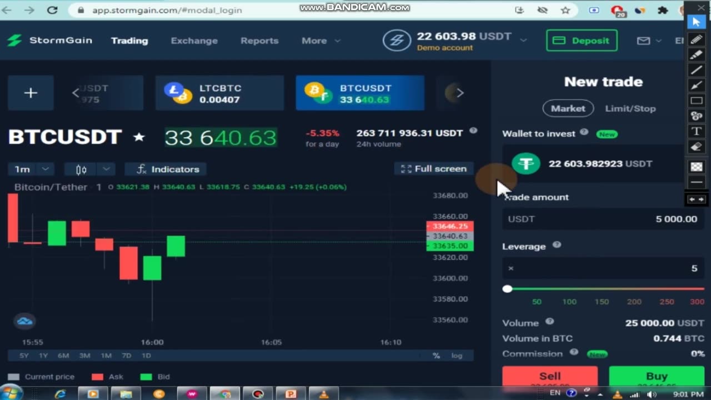
Task: Select the BTCUSDT instrument tab
Action: pyautogui.click(x=360, y=93)
